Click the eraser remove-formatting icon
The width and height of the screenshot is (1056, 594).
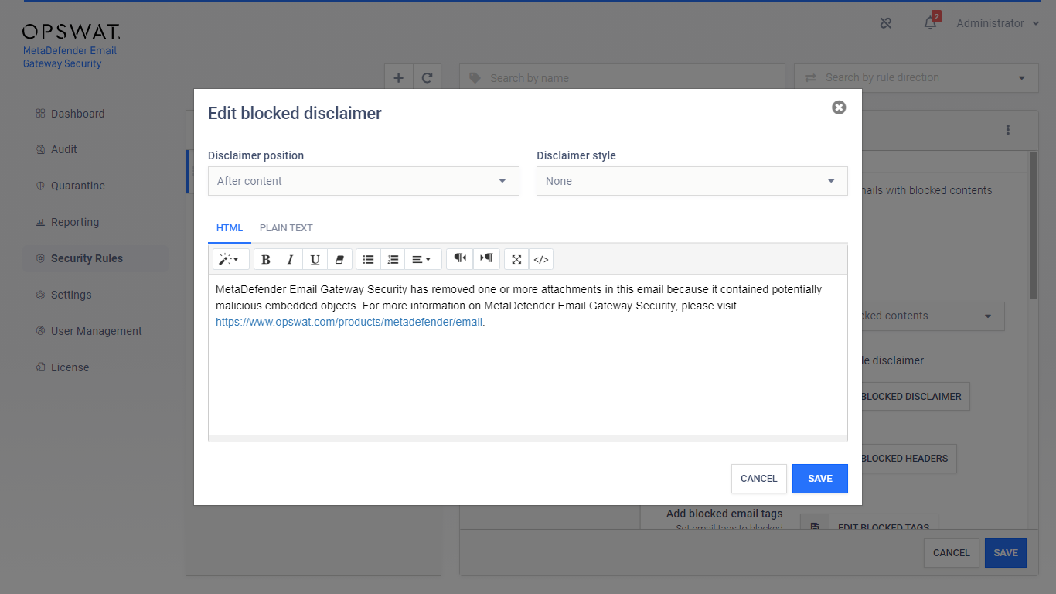tap(339, 259)
